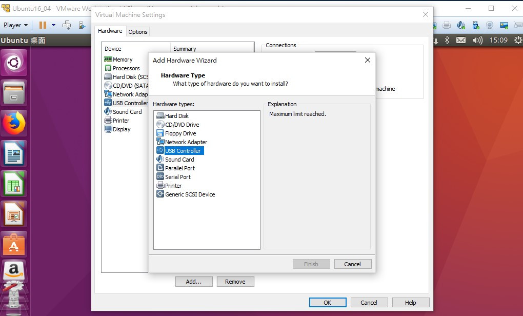This screenshot has width=523, height=316.
Task: Choose Printer in wizard hardware types
Action: pos(169,185)
